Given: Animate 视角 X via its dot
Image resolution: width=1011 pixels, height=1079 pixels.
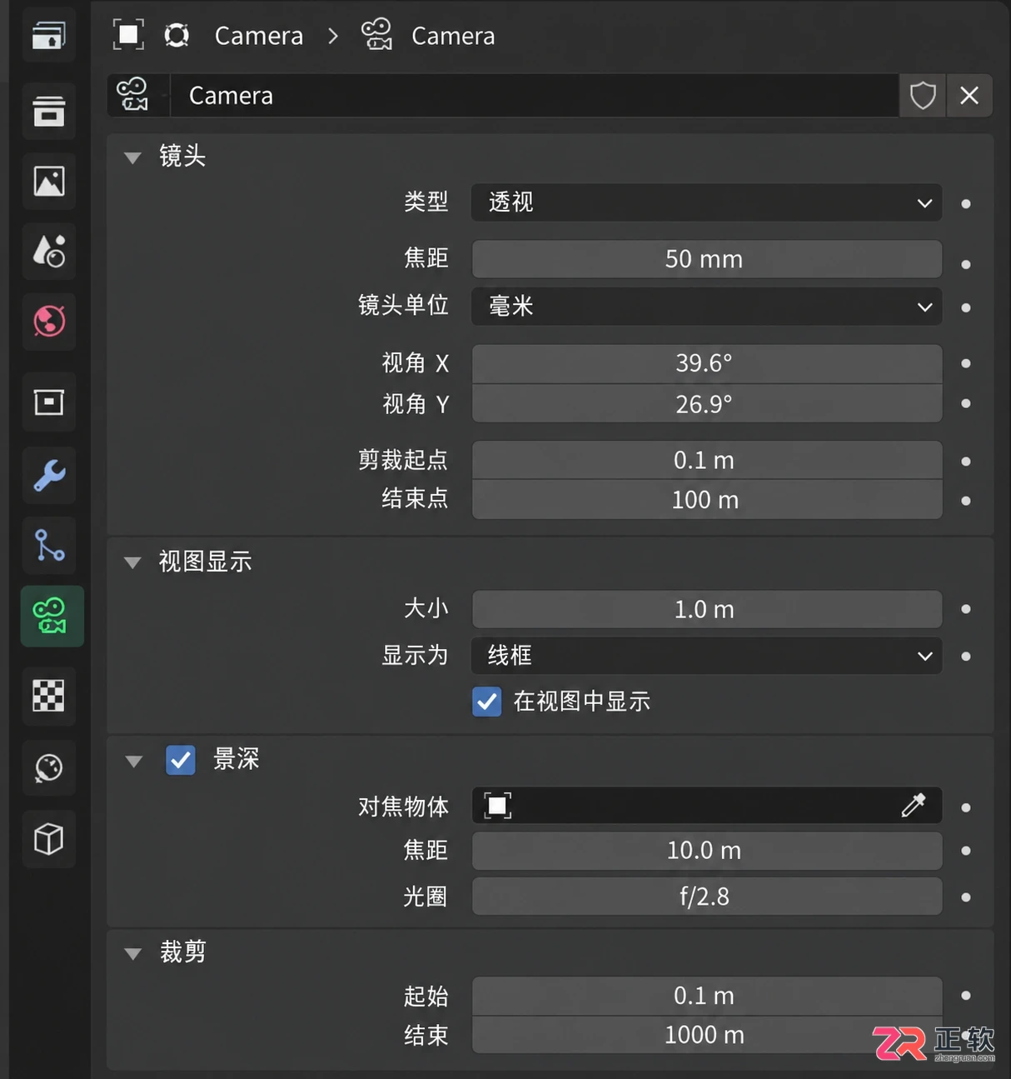Looking at the screenshot, I should [x=966, y=363].
